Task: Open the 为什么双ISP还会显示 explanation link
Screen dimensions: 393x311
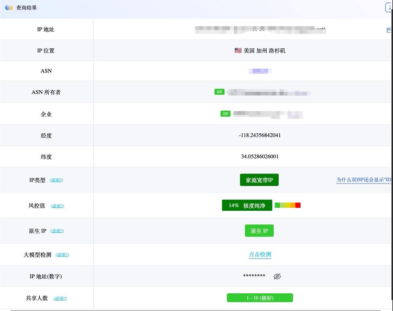Action: (x=364, y=180)
